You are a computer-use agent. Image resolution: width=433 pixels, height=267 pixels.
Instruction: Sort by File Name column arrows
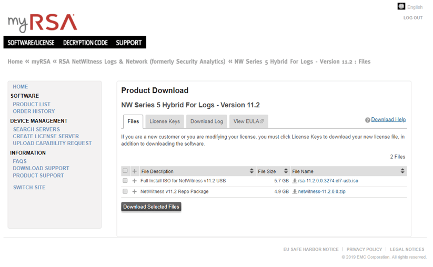[x=402, y=171]
